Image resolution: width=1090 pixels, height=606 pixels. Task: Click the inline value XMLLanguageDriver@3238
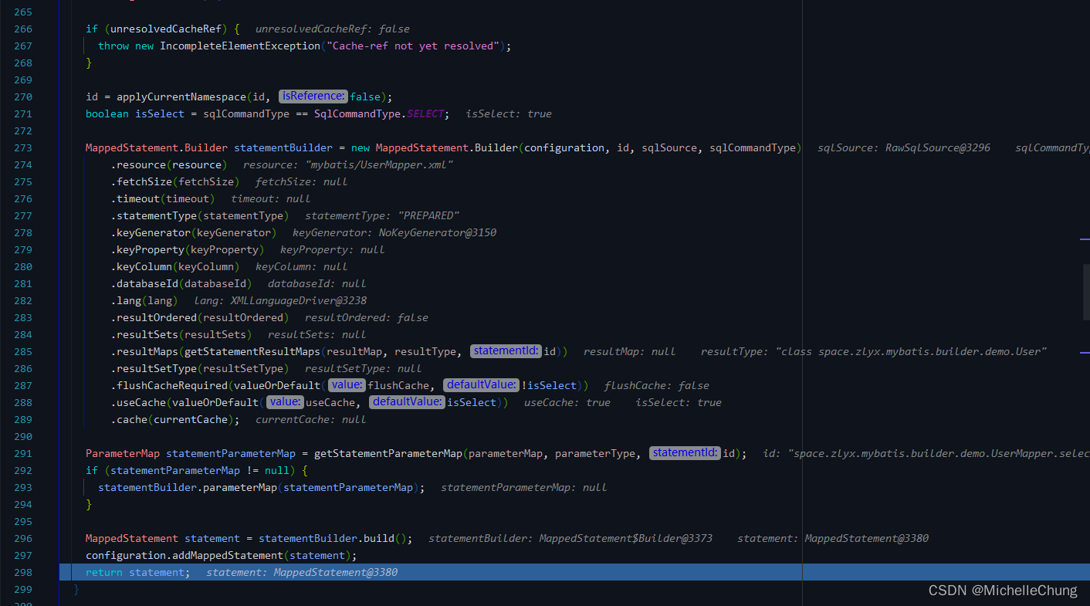coord(299,300)
